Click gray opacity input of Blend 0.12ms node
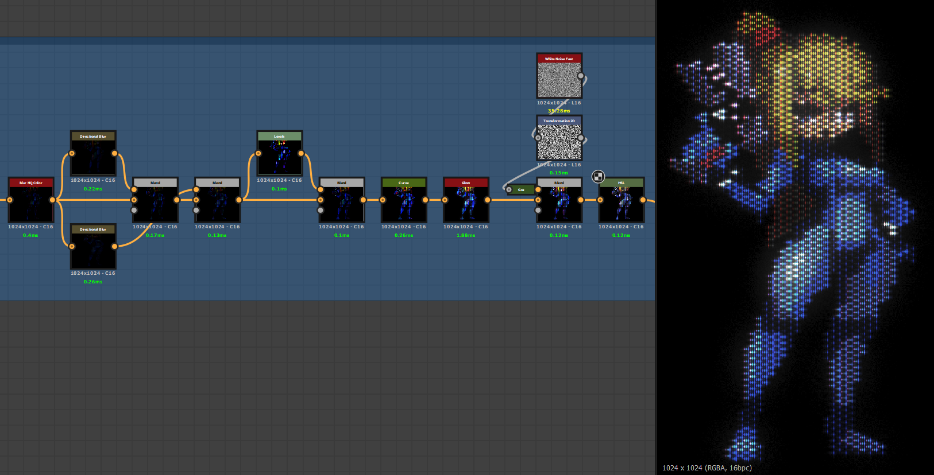934x475 pixels. click(538, 210)
